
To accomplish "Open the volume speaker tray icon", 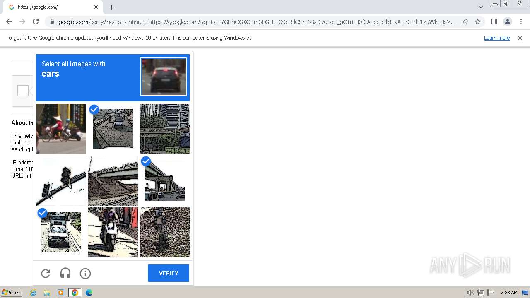I will [471, 293].
